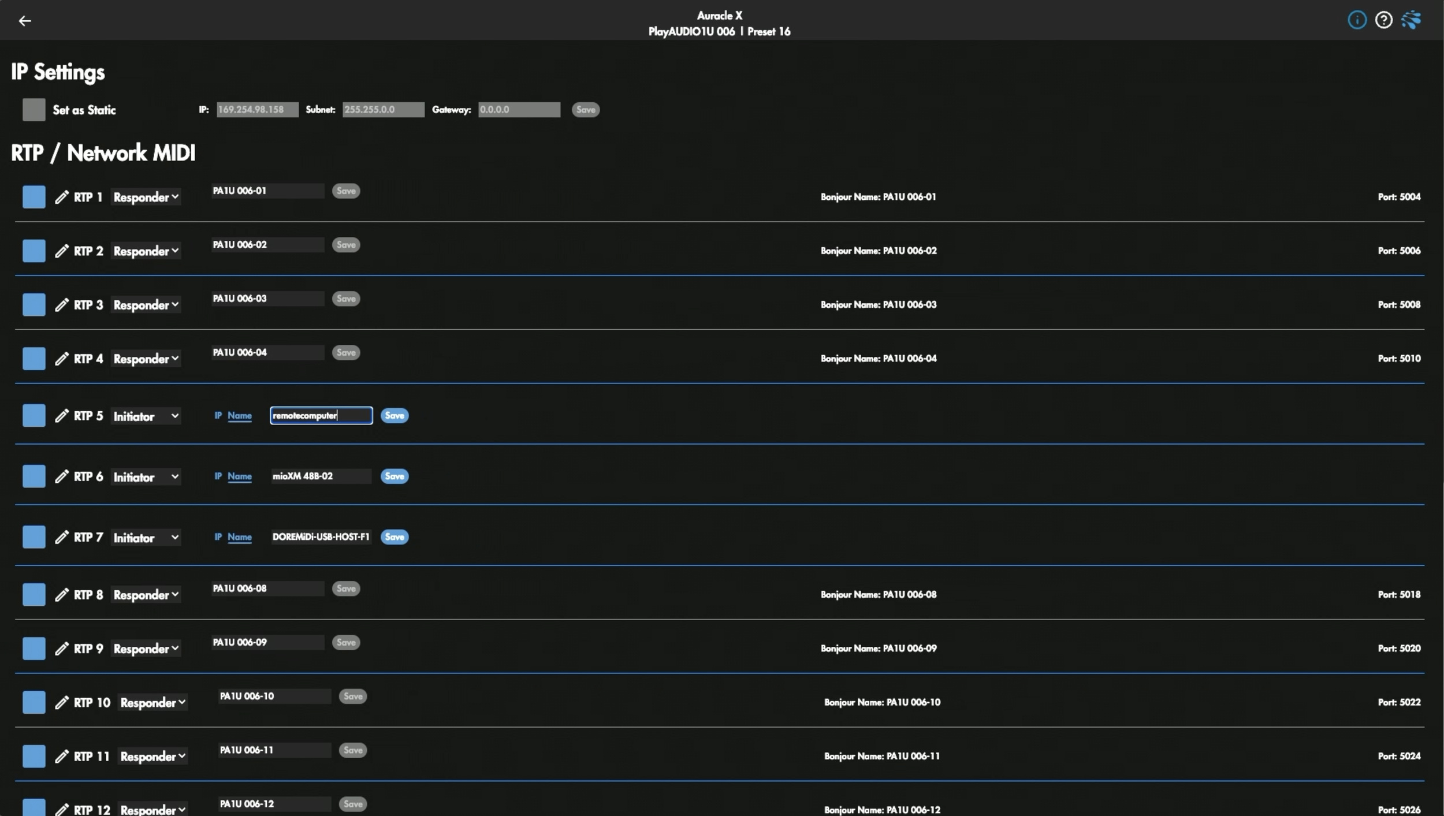Click the iConnectivity logo icon
1444x816 pixels.
1410,20
